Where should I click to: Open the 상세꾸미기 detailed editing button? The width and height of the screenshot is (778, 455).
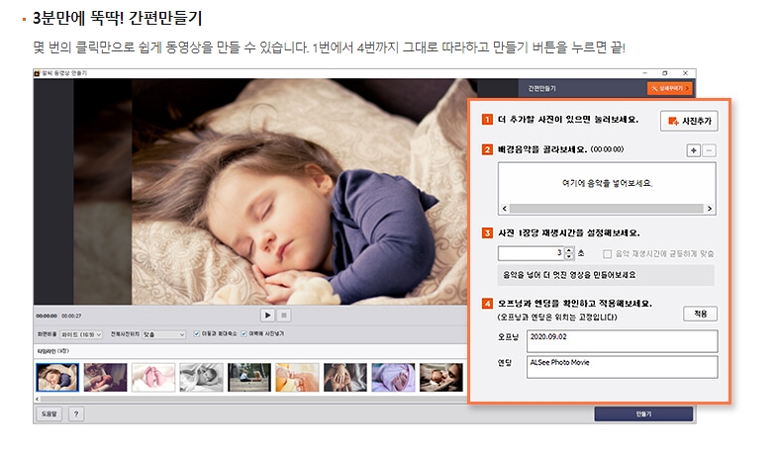pos(670,88)
